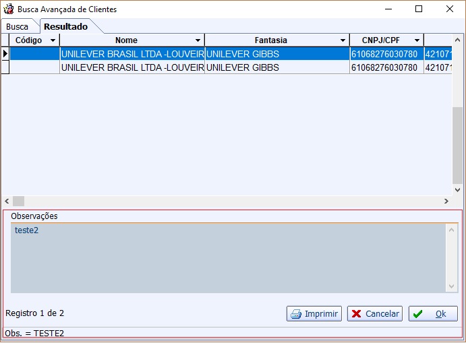Click the grid vertical scrollbar down arrow
Screen dimensions: 466x343
[458, 190]
